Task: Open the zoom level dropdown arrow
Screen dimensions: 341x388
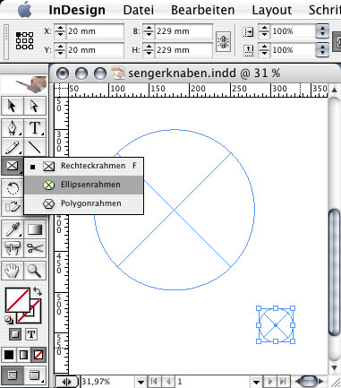Action: tap(141, 382)
